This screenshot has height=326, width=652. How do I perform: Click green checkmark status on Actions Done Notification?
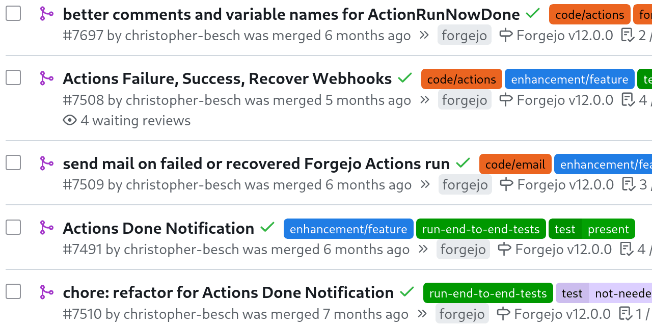coord(267,228)
